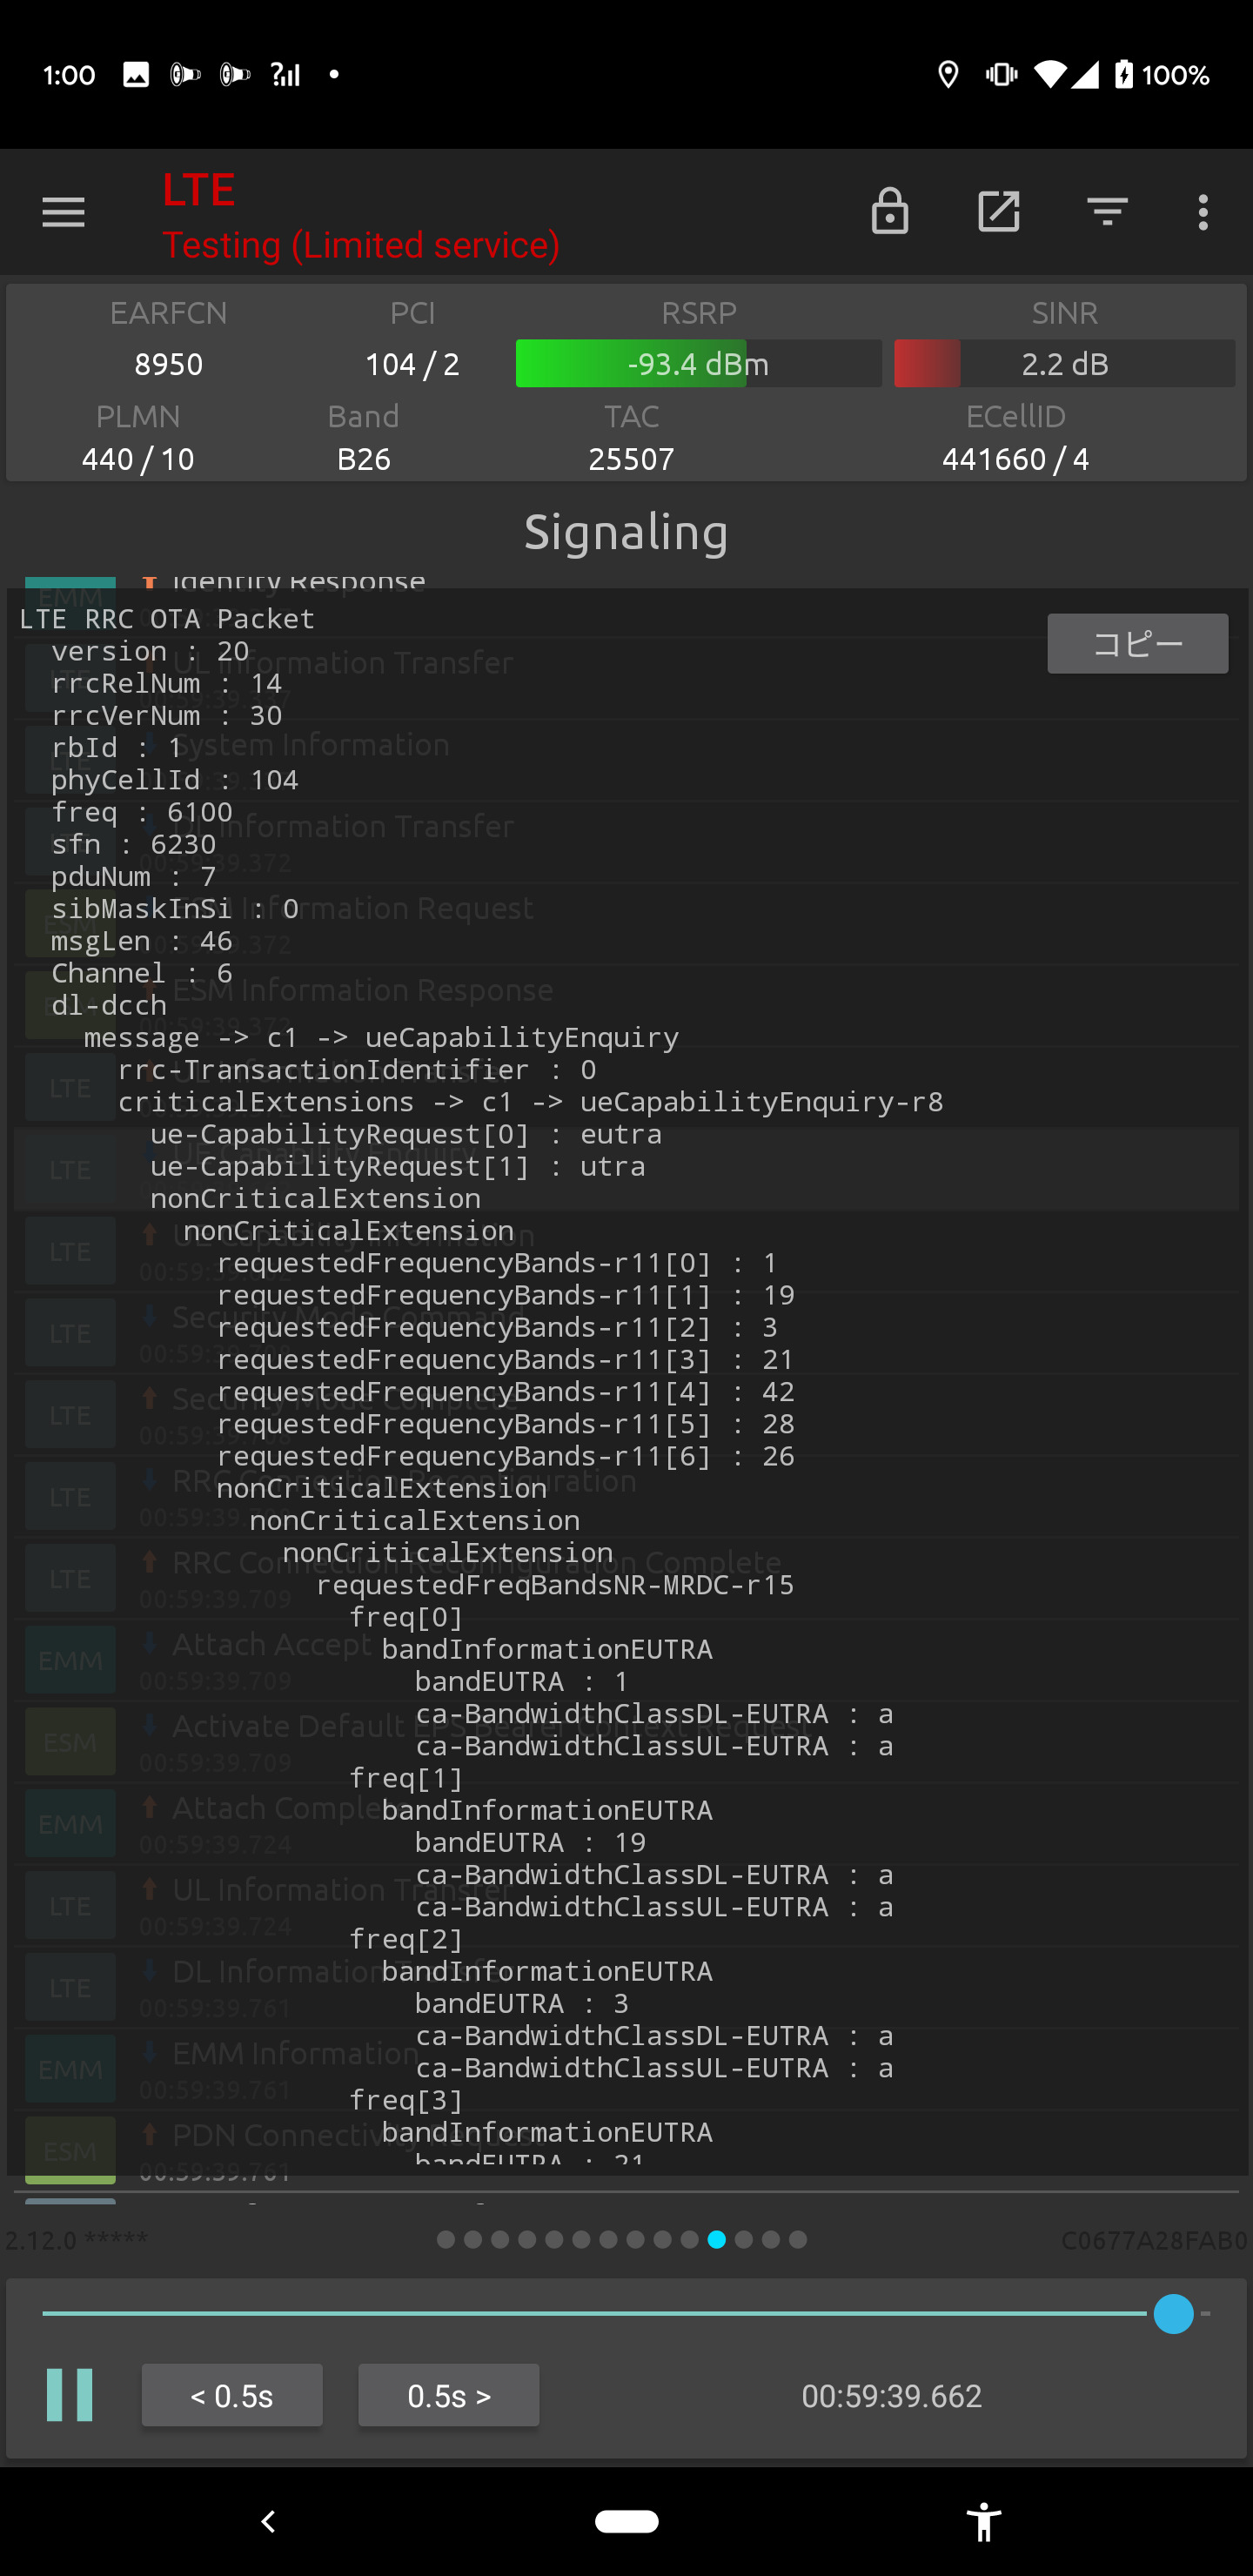Select the first page indicator dot
The width and height of the screenshot is (1253, 2576).
point(446,2239)
